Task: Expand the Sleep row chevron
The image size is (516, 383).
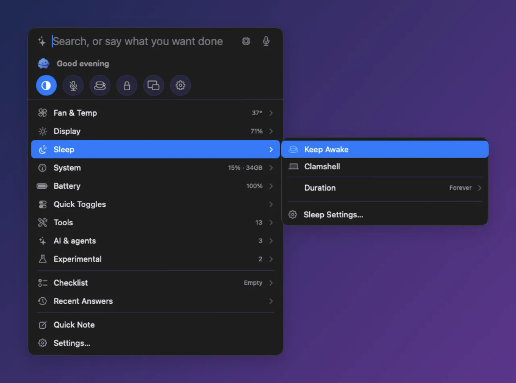Action: [271, 150]
